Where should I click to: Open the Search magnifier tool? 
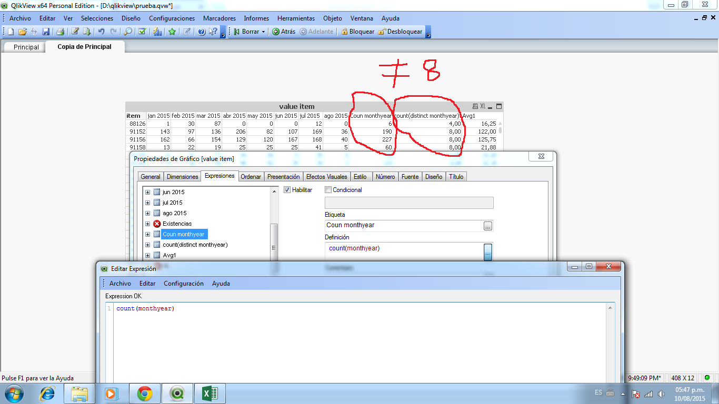tap(128, 32)
